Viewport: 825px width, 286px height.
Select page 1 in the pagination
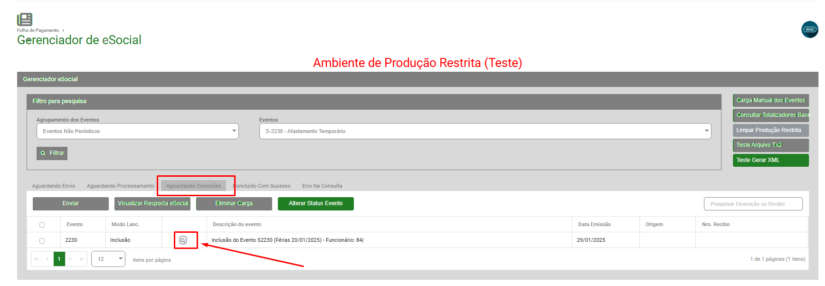[x=59, y=259]
